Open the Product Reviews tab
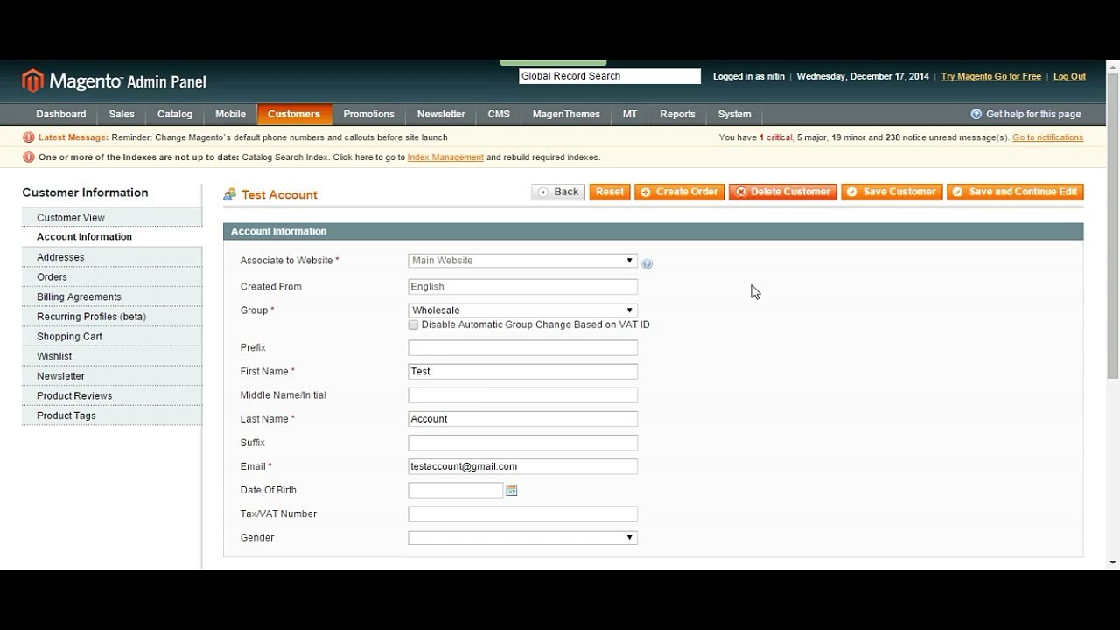Screen dimensions: 1120x630 click(x=112, y=396)
